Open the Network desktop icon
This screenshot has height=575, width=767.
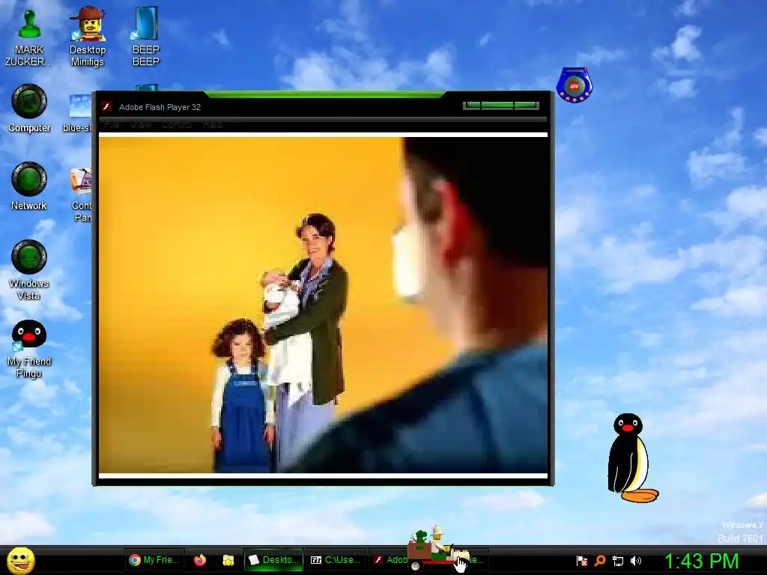click(29, 186)
